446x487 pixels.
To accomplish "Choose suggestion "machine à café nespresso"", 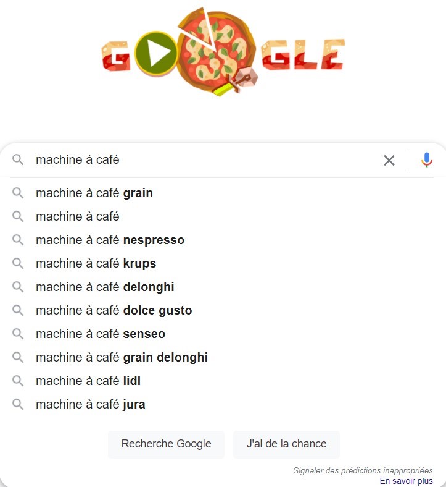I will (x=110, y=240).
